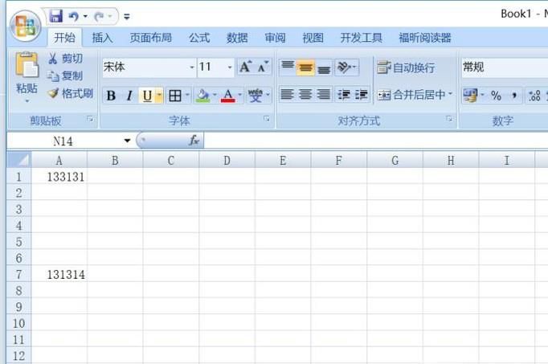Image resolution: width=548 pixels, height=364 pixels.
Task: Open the 数据 ribbon tab
Action: (x=237, y=38)
